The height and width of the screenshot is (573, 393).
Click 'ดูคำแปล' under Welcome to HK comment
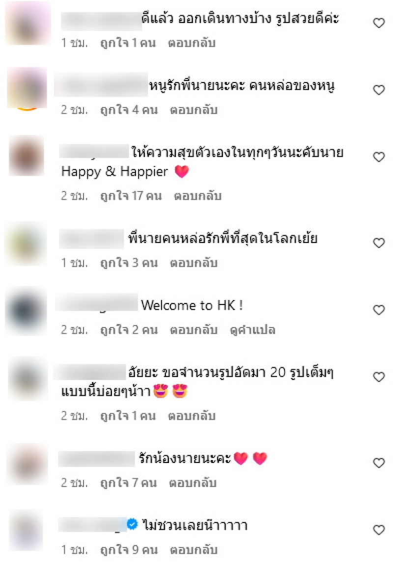coord(253,330)
